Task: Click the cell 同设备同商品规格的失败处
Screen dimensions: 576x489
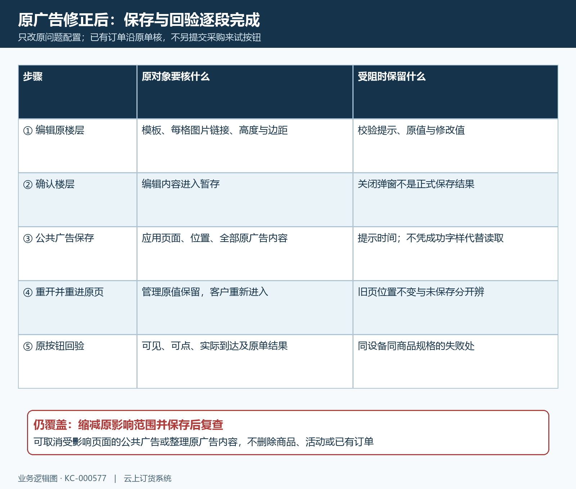Action: 455,361
